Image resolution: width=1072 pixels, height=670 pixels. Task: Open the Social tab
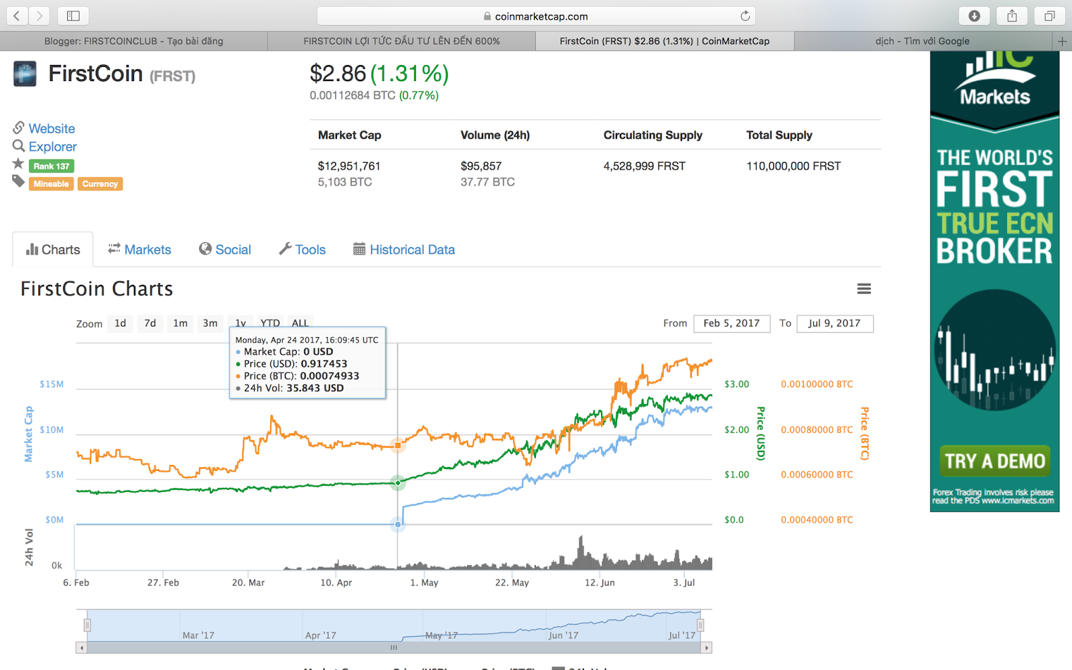[225, 249]
